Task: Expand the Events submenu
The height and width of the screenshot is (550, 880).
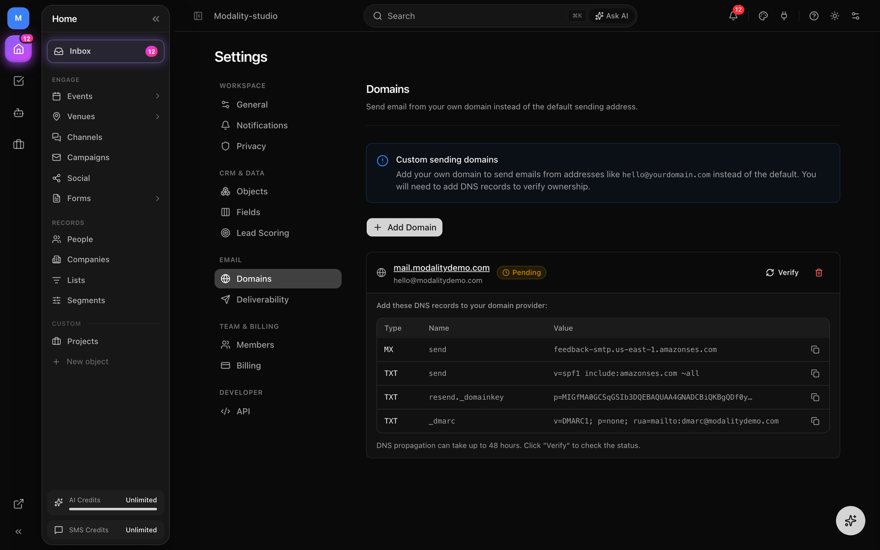Action: point(157,96)
